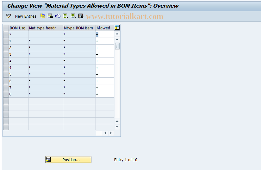Viewport: 261px width, 170px height.
Task: Click BOM Usg cell with value U
Action: pyautogui.click(x=19, y=94)
